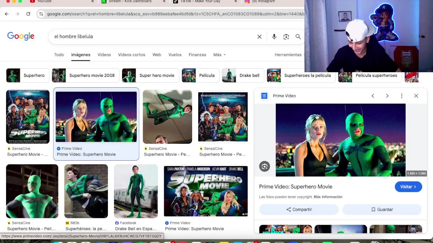
Task: Close the image preview panel
Action: pyautogui.click(x=416, y=96)
